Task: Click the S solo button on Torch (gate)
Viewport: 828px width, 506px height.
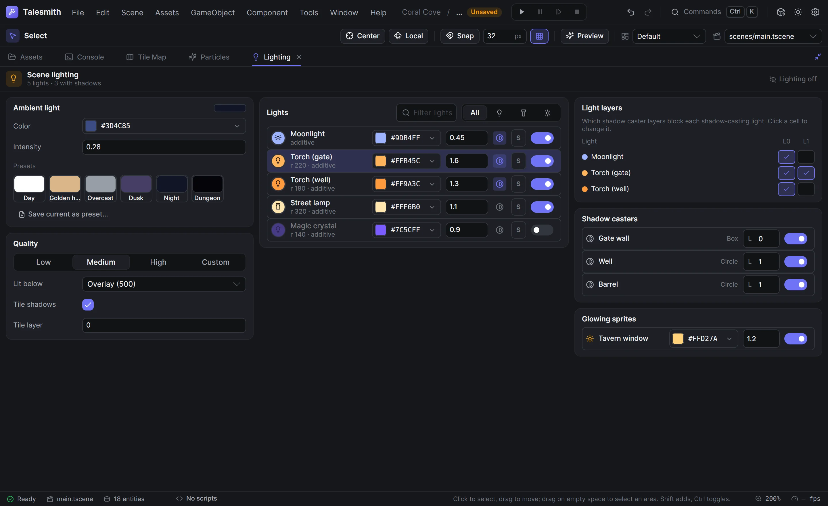Action: click(518, 161)
